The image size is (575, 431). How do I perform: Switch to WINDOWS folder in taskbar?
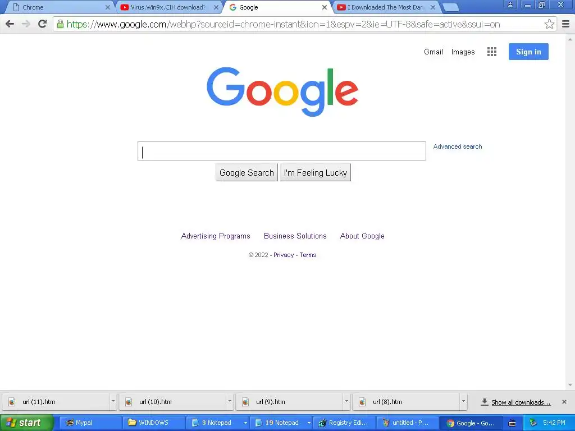click(154, 423)
